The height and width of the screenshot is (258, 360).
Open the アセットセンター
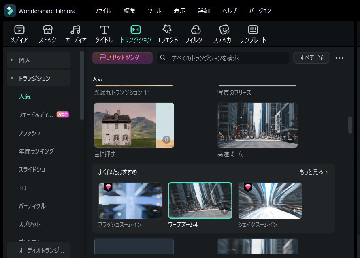click(122, 58)
